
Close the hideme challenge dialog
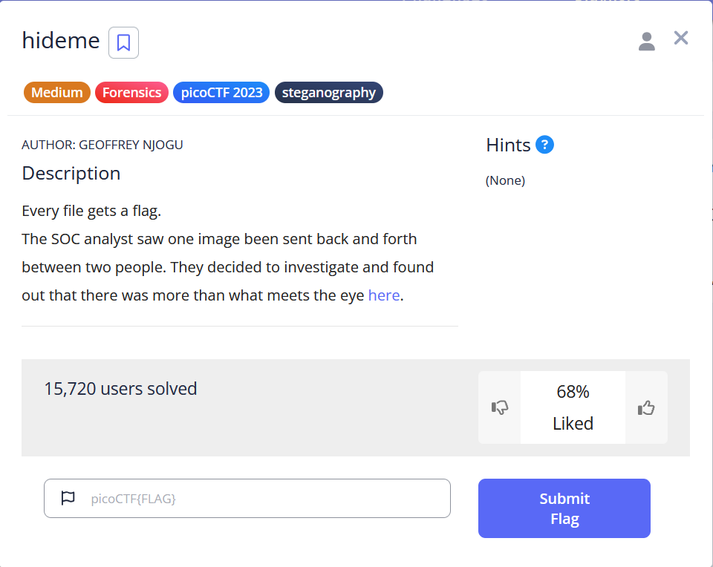click(681, 38)
